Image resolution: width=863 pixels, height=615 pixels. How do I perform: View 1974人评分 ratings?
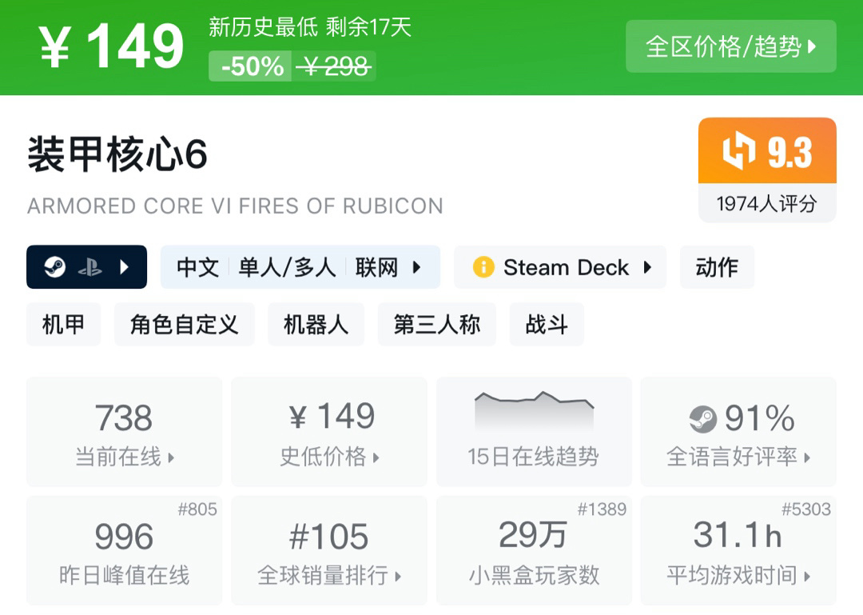pyautogui.click(x=766, y=204)
